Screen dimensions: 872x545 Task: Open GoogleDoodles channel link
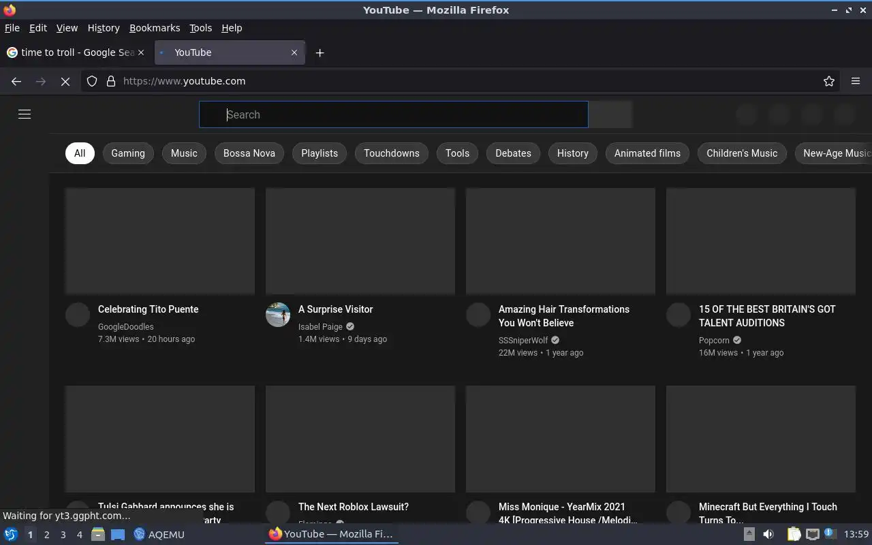[x=126, y=327]
